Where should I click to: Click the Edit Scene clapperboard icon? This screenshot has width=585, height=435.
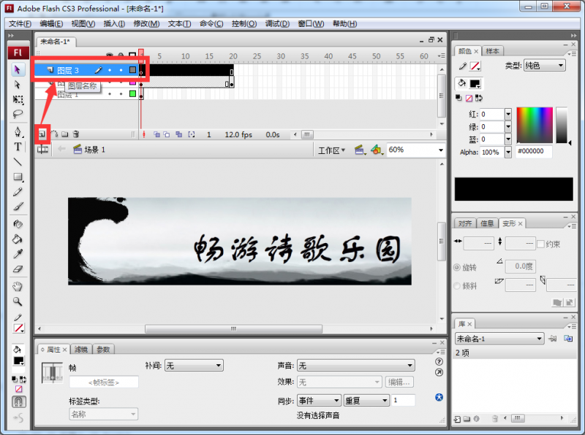tap(359, 150)
